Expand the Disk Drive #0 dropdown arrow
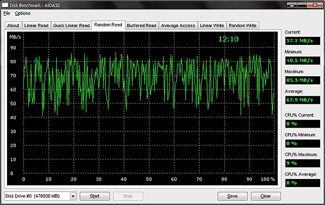The width and height of the screenshot is (325, 205). pos(73,196)
